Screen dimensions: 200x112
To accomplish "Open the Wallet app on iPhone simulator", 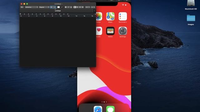I will tap(110, 31).
